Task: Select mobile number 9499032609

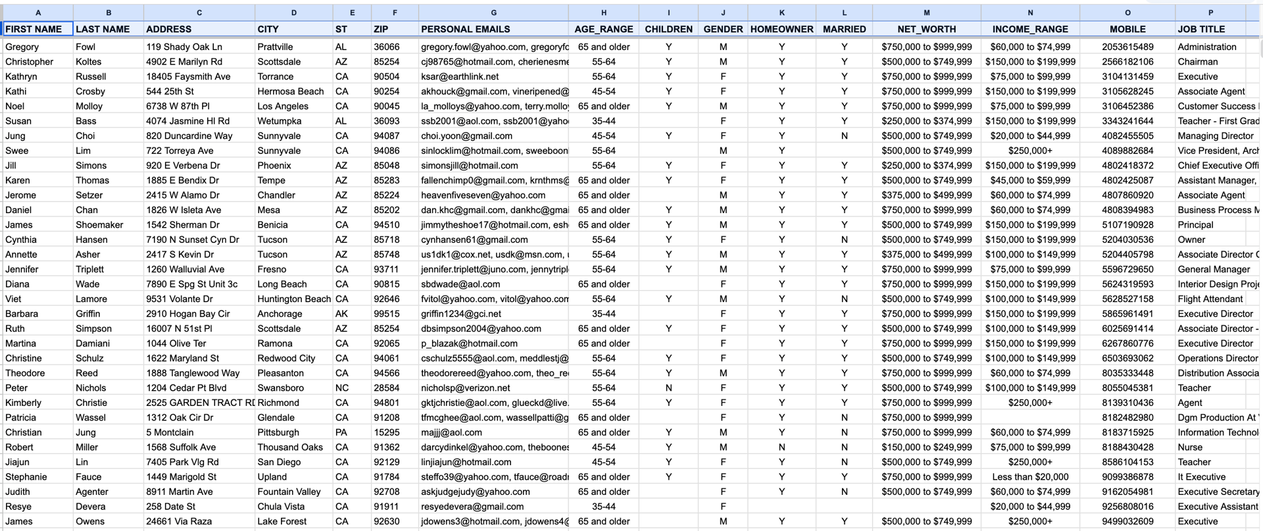Action: 1127,521
